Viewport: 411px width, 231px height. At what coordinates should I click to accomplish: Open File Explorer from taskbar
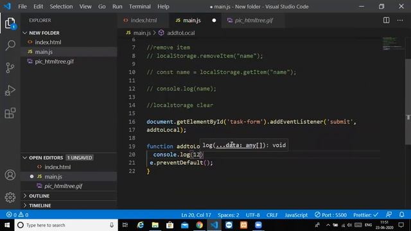click(x=155, y=225)
